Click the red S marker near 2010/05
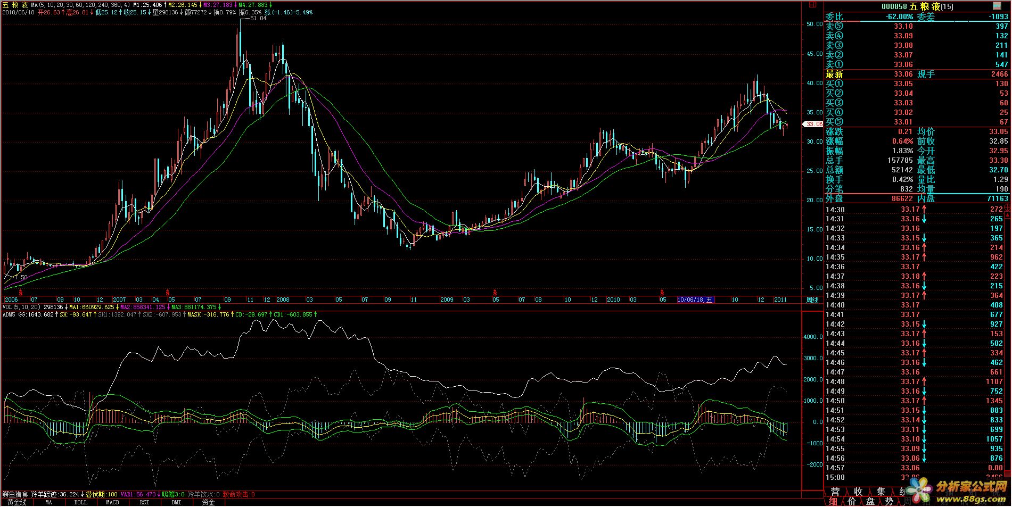This screenshot has height=507, width=1012. [x=662, y=293]
